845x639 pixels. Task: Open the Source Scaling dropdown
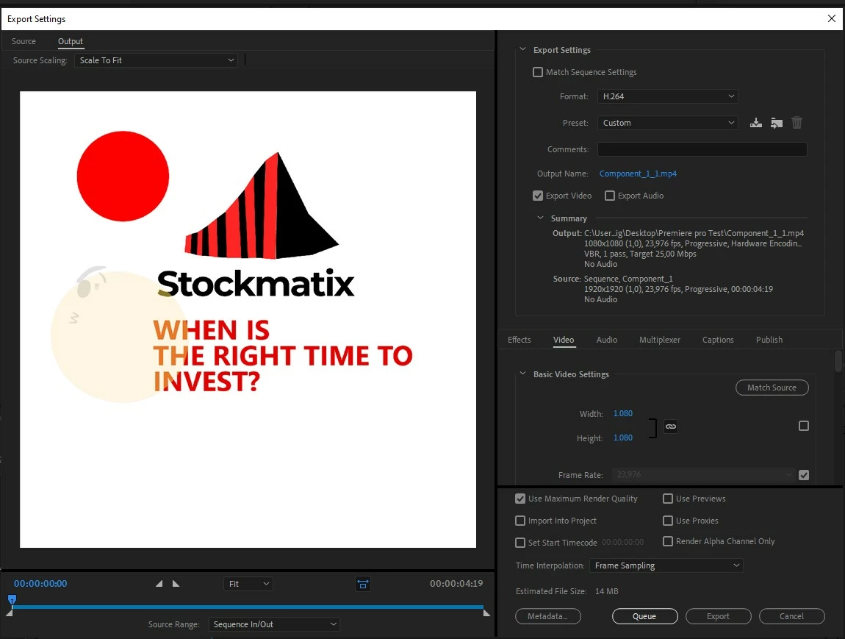tap(156, 60)
